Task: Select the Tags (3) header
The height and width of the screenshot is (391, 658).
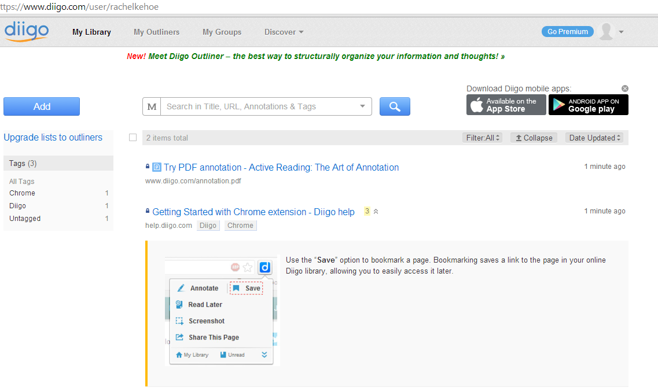Action: click(x=58, y=163)
